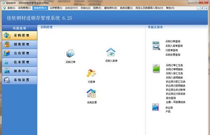Close the inner MDI child window
Image resolution: width=210 pixels, height=135 pixels.
(206, 8)
